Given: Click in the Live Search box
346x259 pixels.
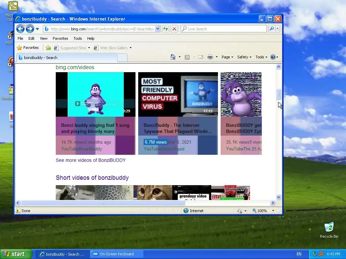Looking at the screenshot, I should click(x=224, y=29).
